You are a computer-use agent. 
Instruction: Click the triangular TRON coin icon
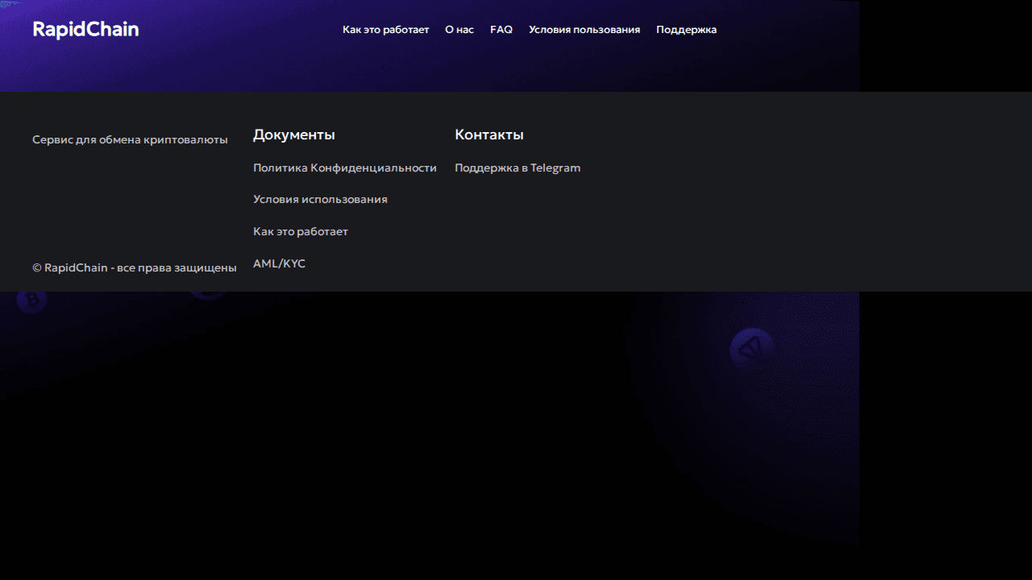point(751,349)
